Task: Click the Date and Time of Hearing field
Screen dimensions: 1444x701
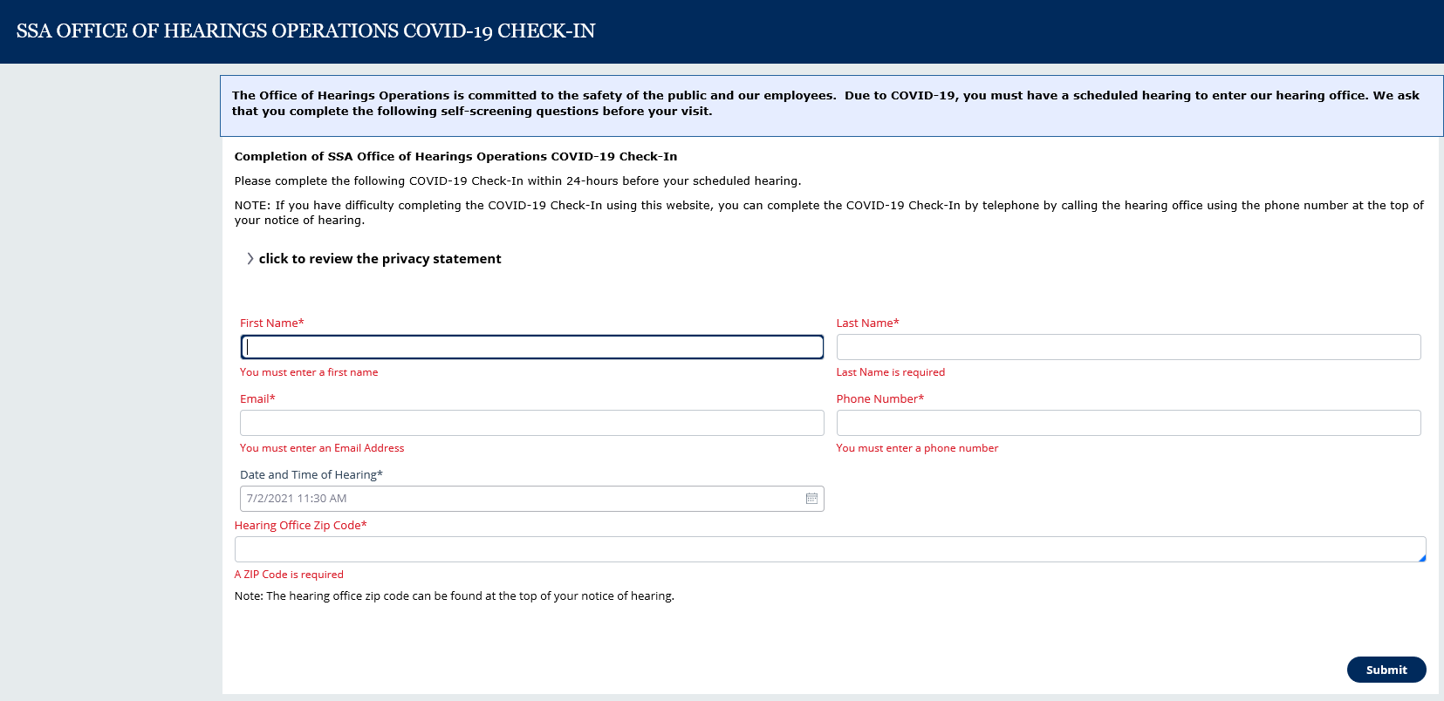Action: (521, 499)
